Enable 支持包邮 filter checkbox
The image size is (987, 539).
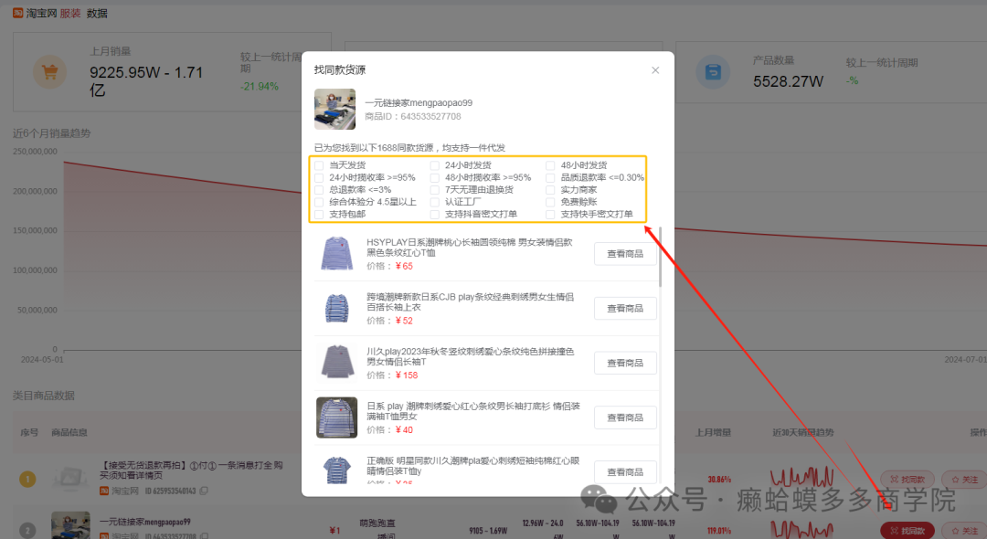[x=318, y=213]
